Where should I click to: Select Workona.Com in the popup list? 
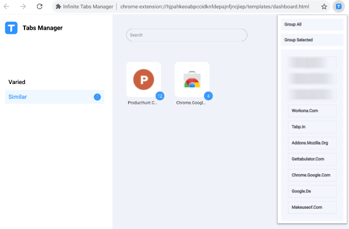point(312,111)
